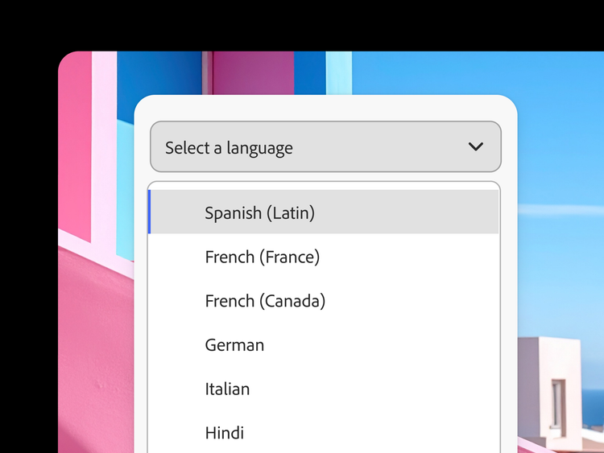Click the chevron arrow in the language dropdown

(476, 146)
